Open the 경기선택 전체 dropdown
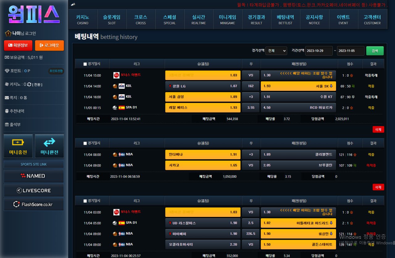395x258 pixels. click(276, 51)
